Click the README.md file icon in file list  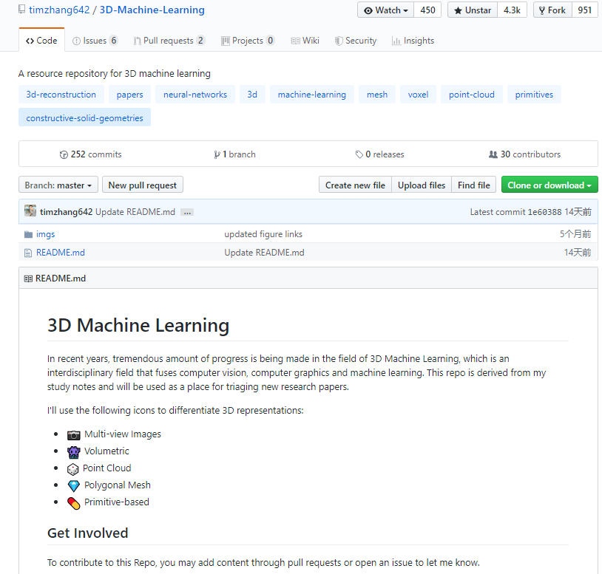point(27,253)
